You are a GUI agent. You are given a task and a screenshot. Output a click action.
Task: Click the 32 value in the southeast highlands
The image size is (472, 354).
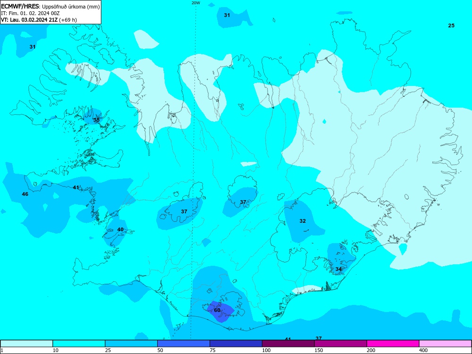pos(303,221)
